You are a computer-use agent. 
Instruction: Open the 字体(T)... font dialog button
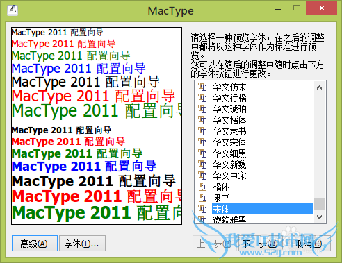[x=82, y=244]
